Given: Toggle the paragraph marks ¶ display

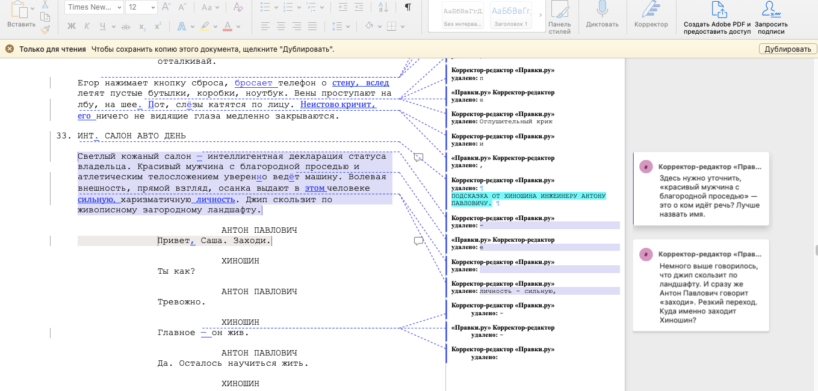Looking at the screenshot, I should [x=407, y=7].
